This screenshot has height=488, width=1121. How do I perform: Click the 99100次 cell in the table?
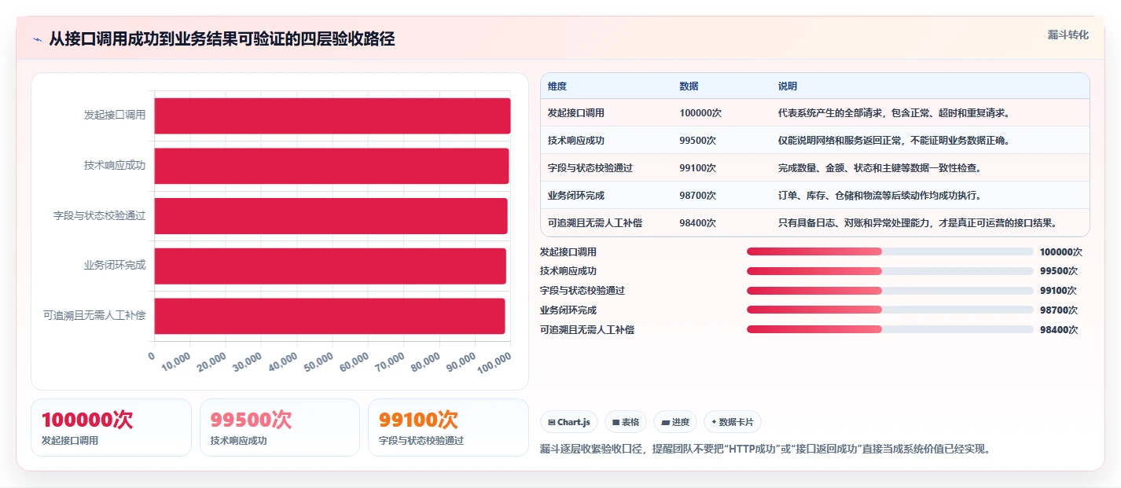point(698,167)
